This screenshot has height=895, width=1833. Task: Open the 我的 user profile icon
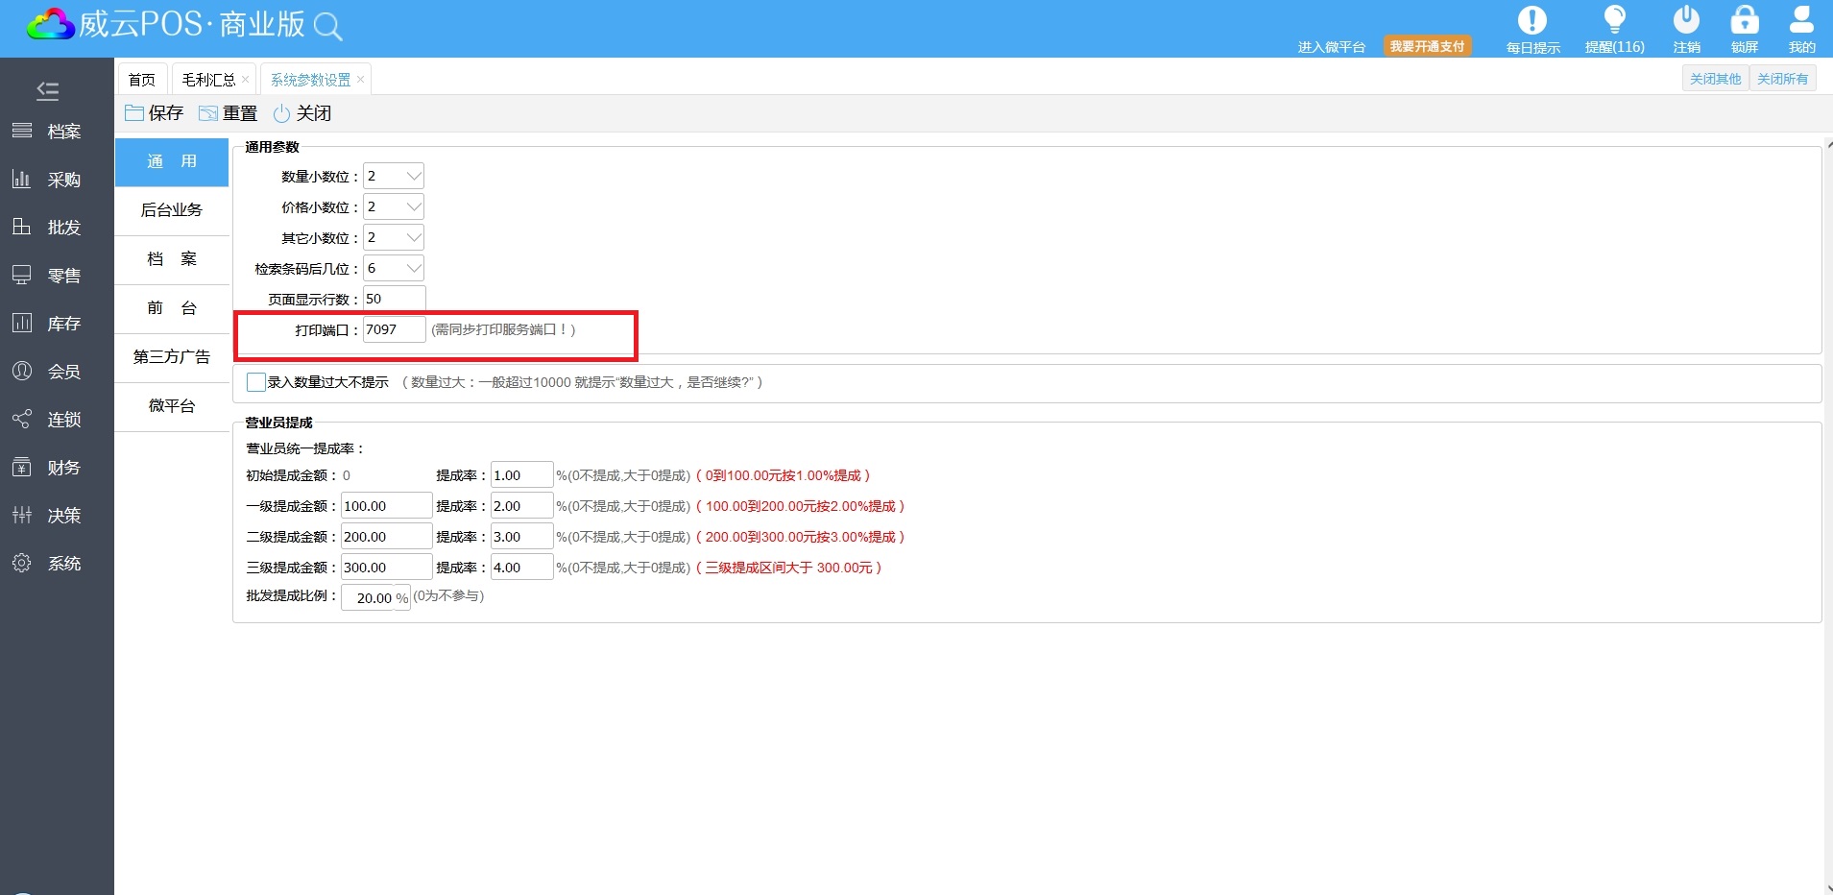[x=1801, y=21]
